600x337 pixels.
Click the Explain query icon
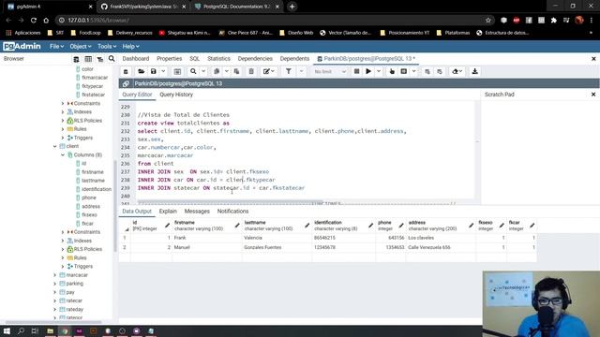392,71
